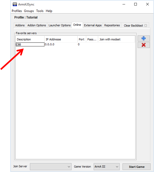Viewport: 154px width, 172px height.
Task: Maximize the ArmA3Sync window
Action: 136,4
